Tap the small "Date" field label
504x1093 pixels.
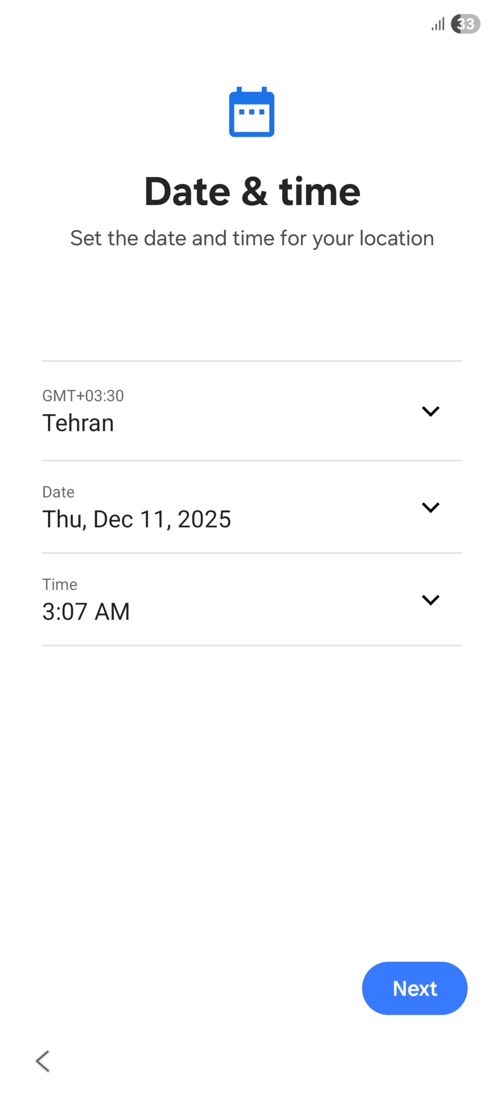click(x=59, y=492)
